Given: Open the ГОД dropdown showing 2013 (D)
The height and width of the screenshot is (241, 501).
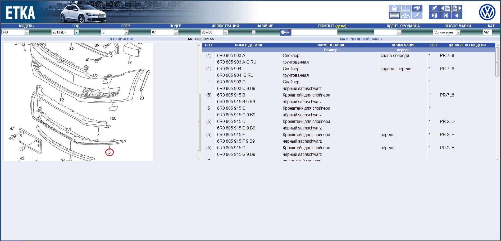Looking at the screenshot, I should [x=76, y=32].
